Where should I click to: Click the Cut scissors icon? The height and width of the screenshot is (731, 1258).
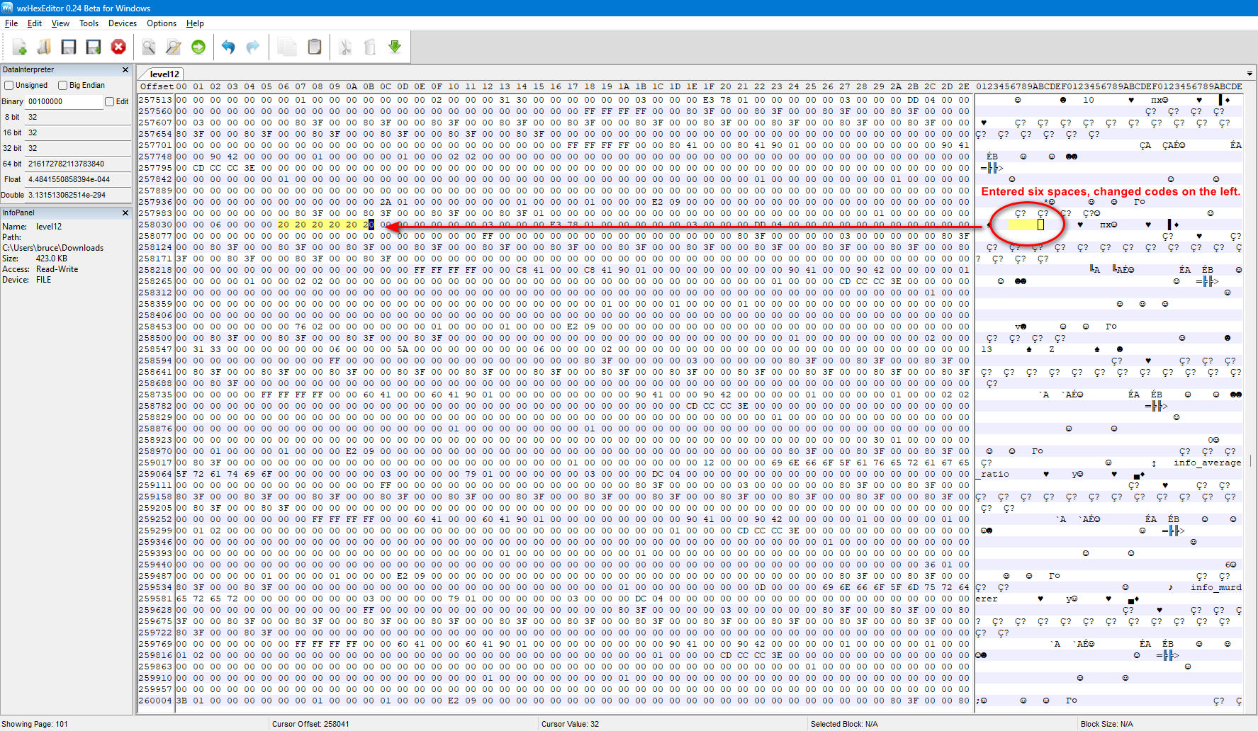(345, 47)
